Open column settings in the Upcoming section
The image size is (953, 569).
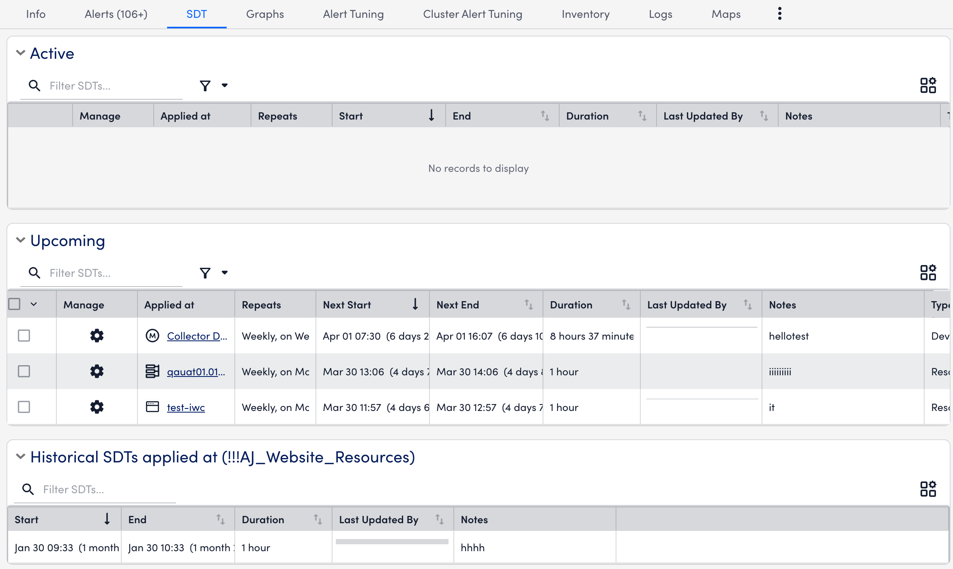pos(928,272)
